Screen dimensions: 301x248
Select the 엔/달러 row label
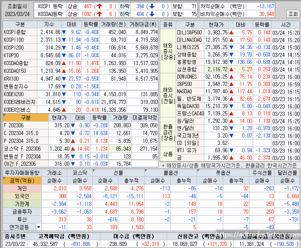(190, 129)
